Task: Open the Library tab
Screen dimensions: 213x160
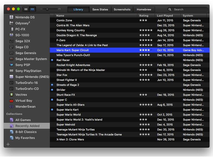Action: [78, 9]
